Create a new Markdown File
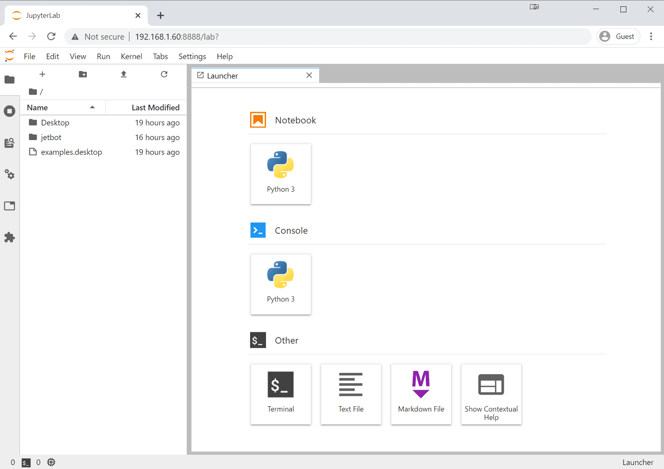The height and width of the screenshot is (469, 664). click(421, 394)
